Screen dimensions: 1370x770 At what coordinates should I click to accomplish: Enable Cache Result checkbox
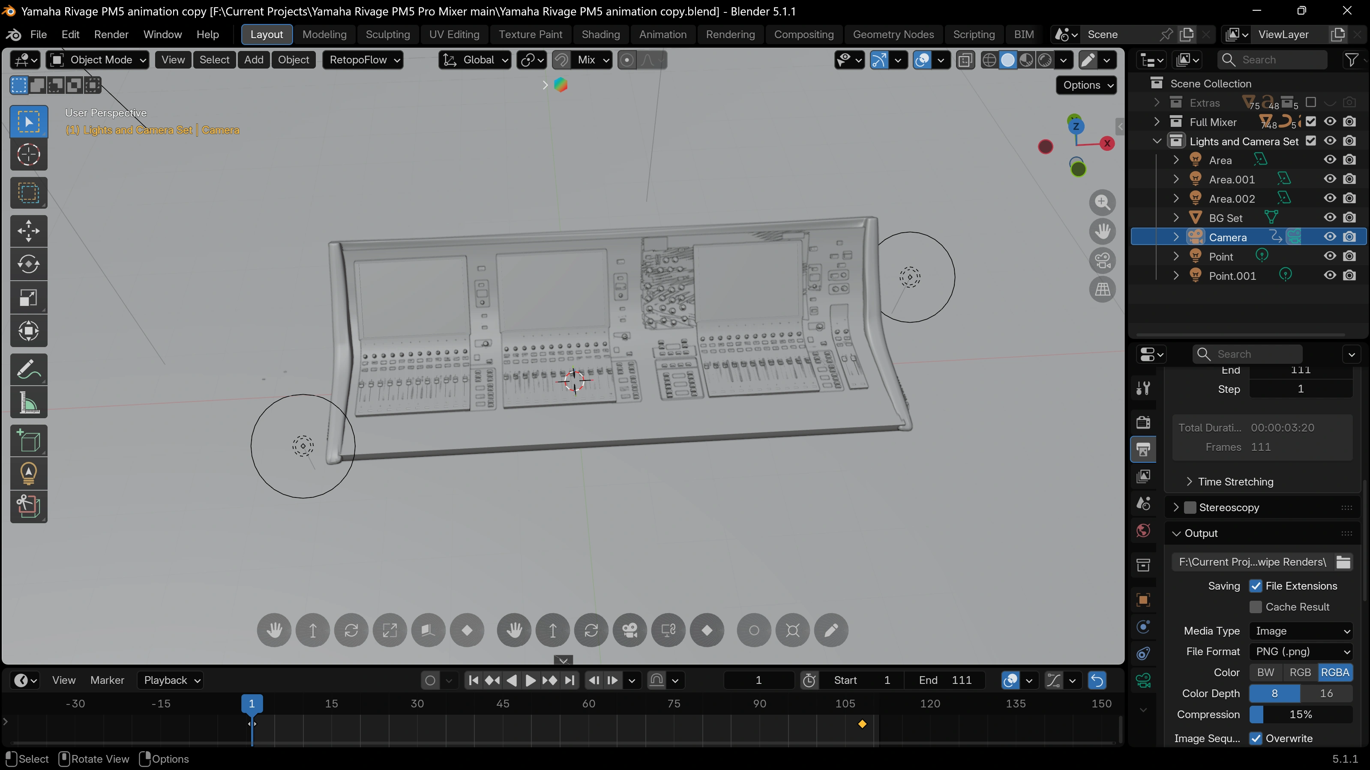click(x=1256, y=607)
